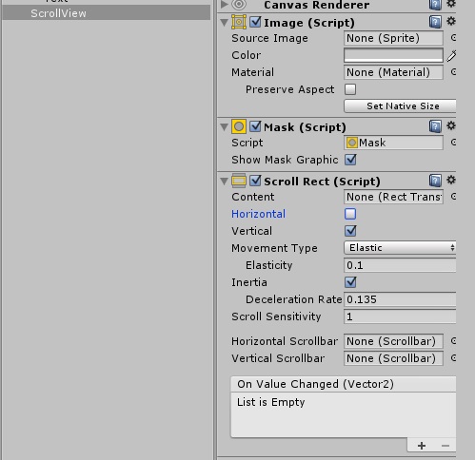Click the Mask (Script) component icon
The image size is (475, 460).
[239, 126]
